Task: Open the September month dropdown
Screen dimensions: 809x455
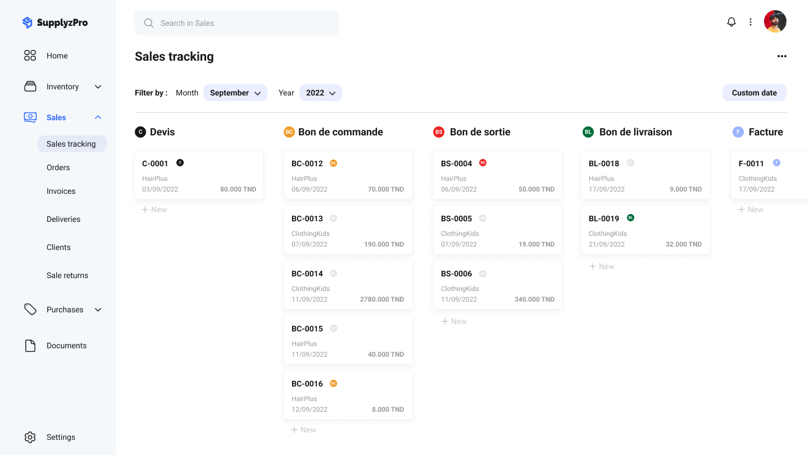Action: [235, 93]
